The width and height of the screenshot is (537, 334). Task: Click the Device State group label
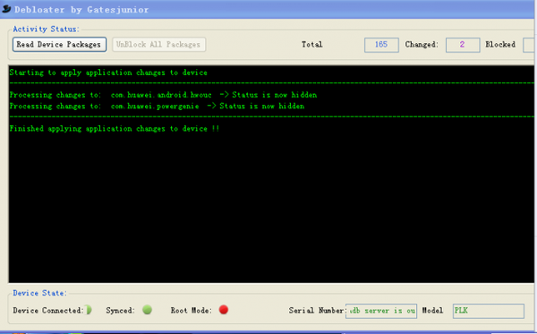(x=39, y=293)
